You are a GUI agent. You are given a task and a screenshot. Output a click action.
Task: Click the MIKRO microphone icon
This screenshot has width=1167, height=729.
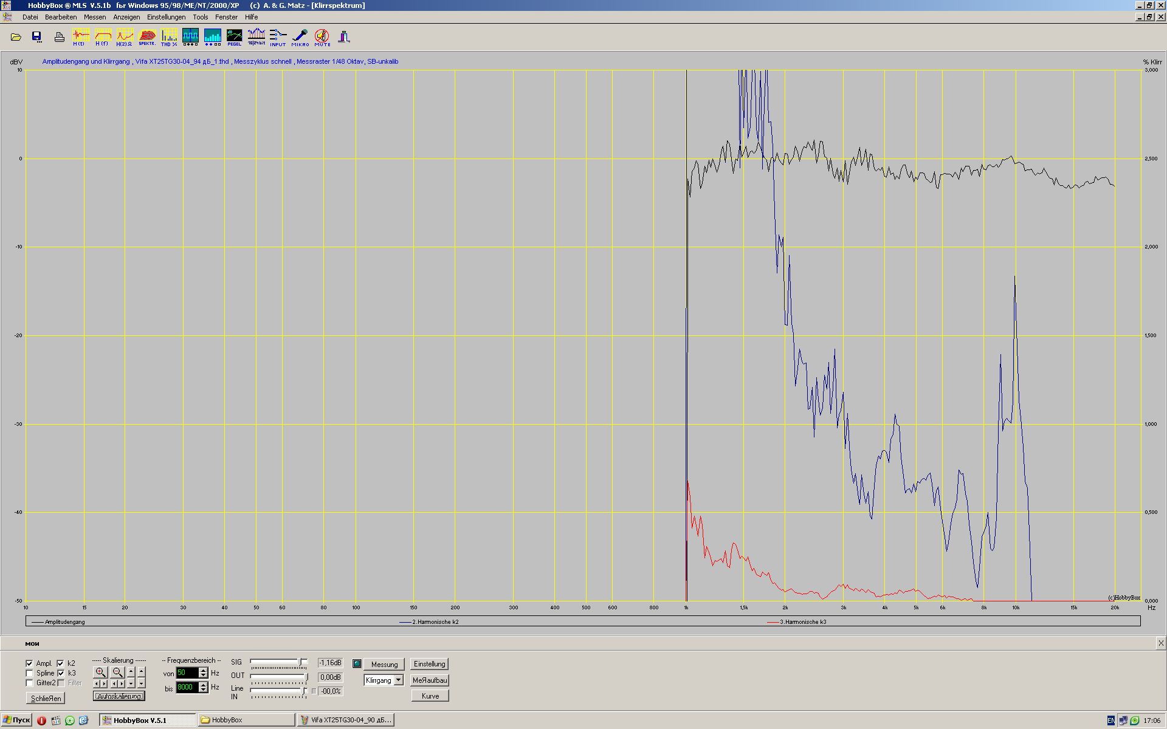[x=300, y=36]
